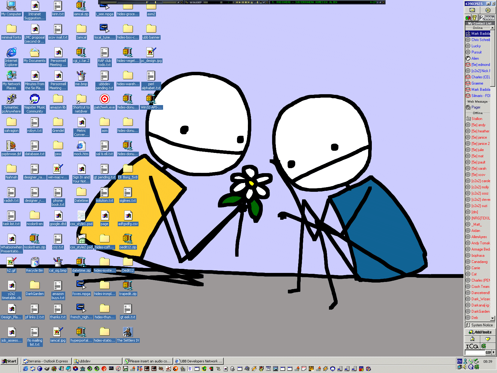
Task: Click the ICQ heart icon button
Action: [x=488, y=339]
